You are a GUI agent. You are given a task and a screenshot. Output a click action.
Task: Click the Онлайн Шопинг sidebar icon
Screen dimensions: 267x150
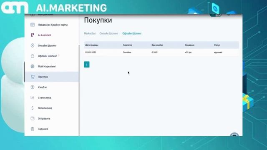(x=33, y=45)
